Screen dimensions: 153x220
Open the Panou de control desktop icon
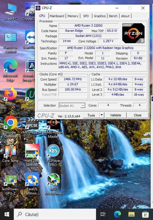point(10,43)
